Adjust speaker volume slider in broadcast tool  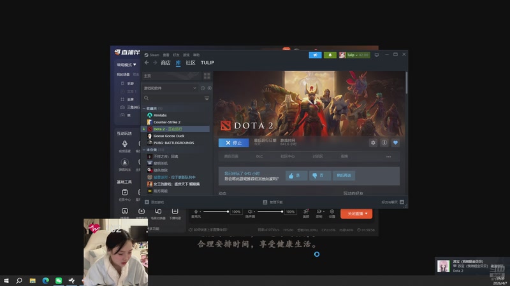(x=270, y=212)
